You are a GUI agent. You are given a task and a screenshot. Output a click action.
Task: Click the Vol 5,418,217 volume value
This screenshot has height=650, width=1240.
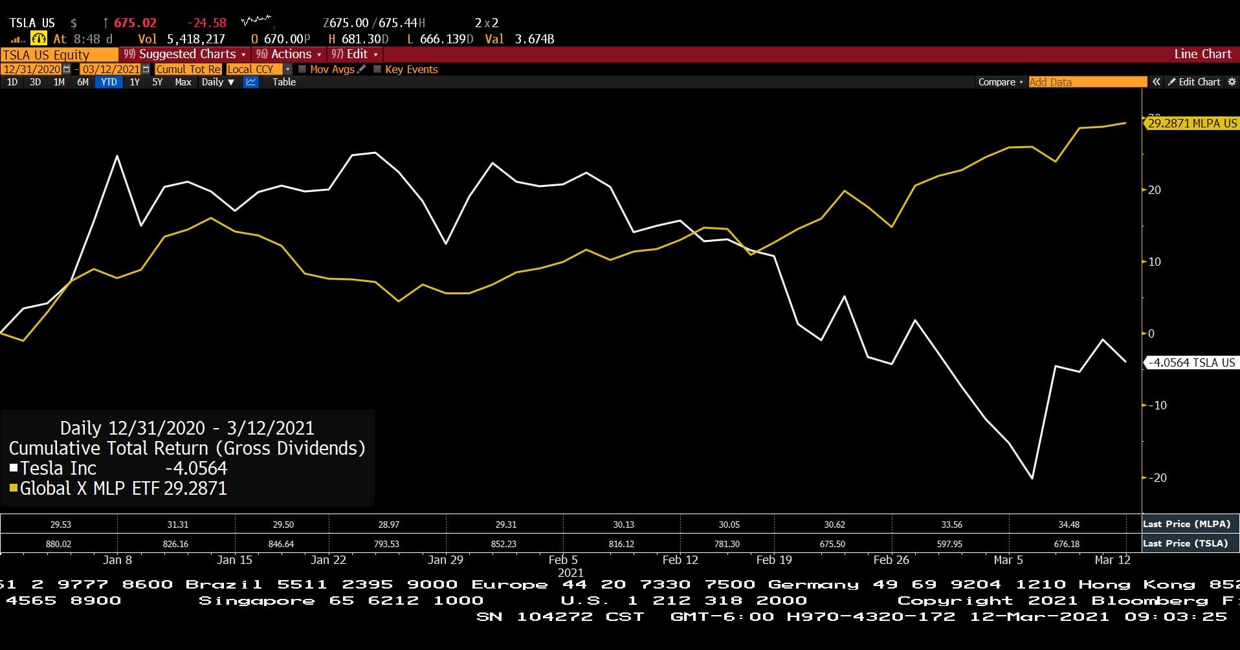pos(182,39)
